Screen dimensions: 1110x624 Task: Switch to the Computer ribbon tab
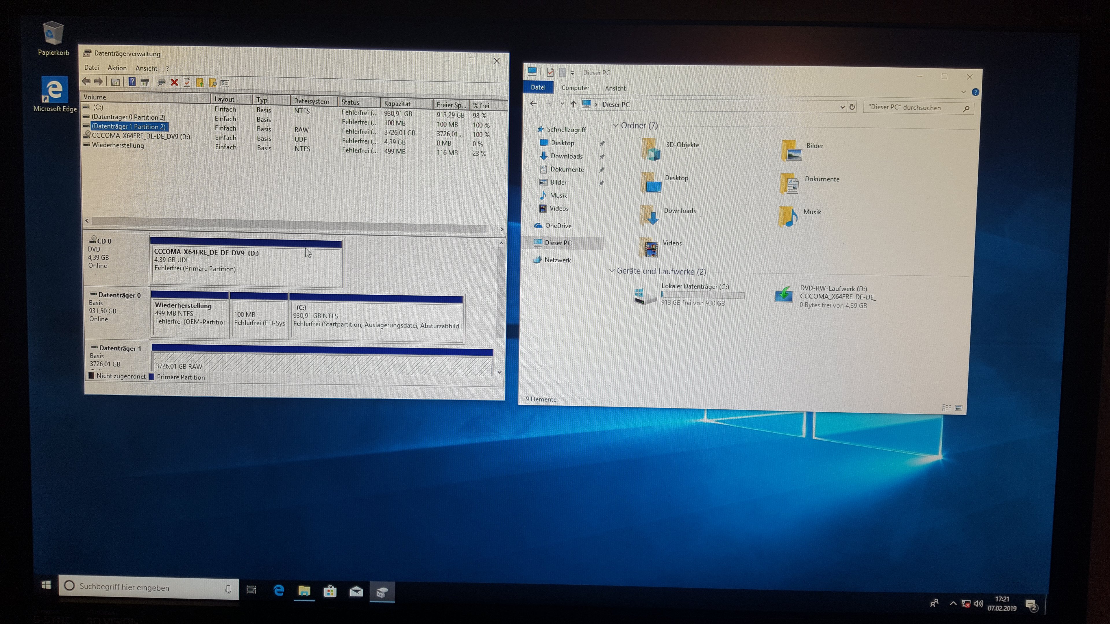tap(575, 88)
